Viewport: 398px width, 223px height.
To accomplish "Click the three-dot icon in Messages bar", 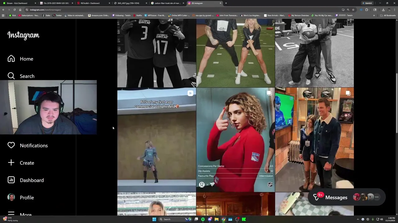I will pyautogui.click(x=377, y=197).
